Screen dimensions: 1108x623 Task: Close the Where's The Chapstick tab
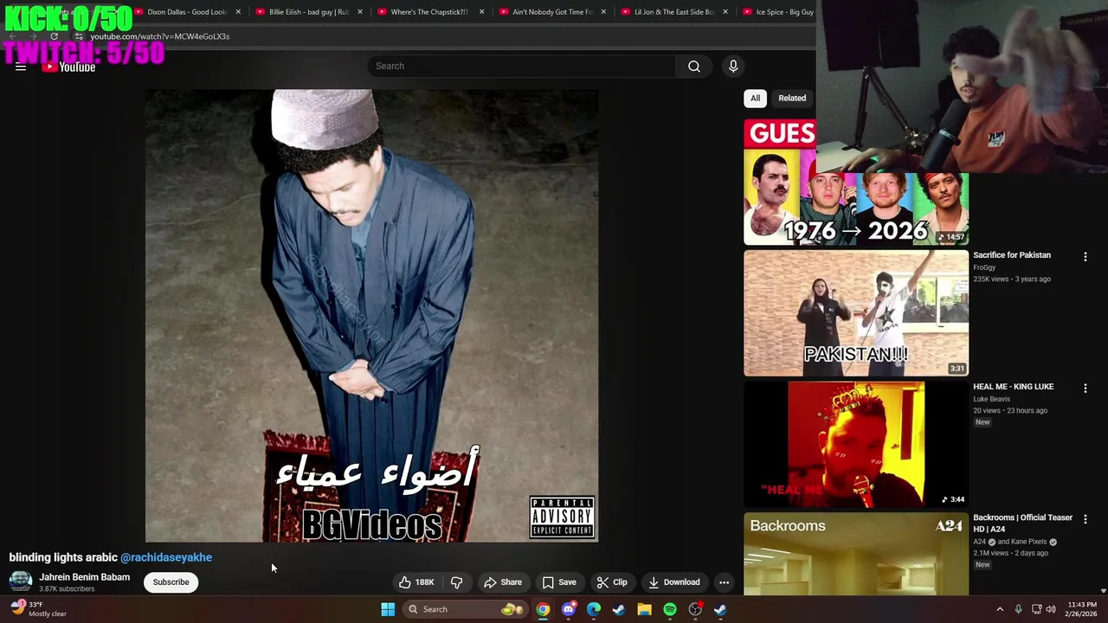pos(481,12)
